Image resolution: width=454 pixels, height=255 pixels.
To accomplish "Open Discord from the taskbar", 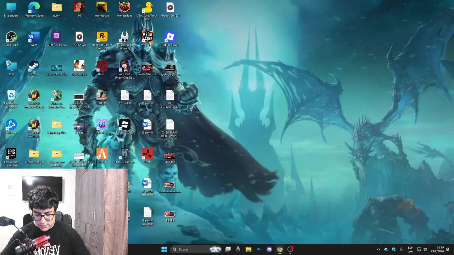I will click(x=269, y=249).
